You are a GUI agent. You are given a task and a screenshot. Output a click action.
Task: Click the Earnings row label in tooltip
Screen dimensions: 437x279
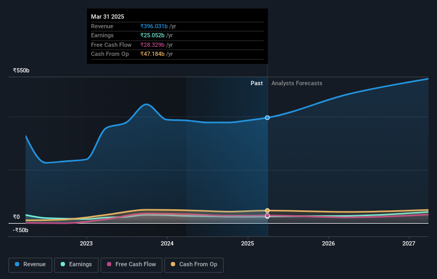coord(102,35)
